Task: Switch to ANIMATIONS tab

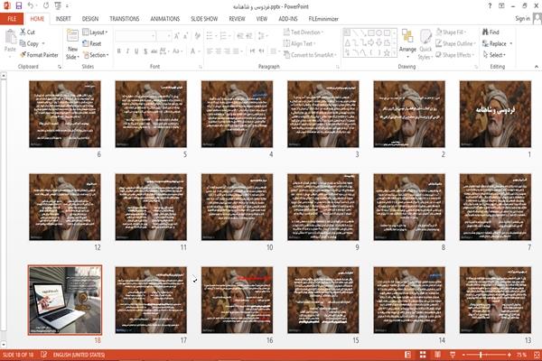Action: 165,19
